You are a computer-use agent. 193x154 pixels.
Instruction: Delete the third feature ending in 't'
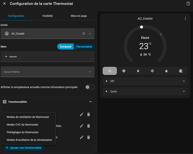point(88,137)
